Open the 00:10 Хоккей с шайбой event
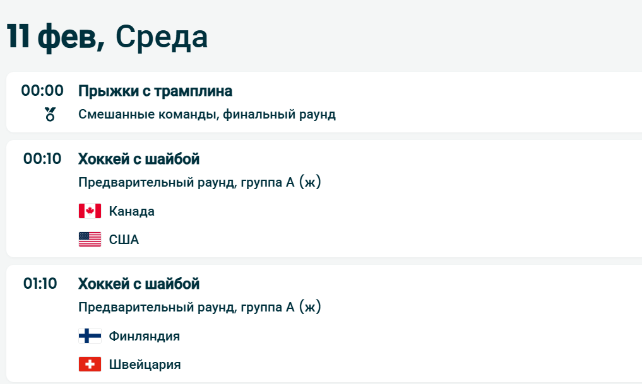The height and width of the screenshot is (384, 642). pyautogui.click(x=139, y=159)
